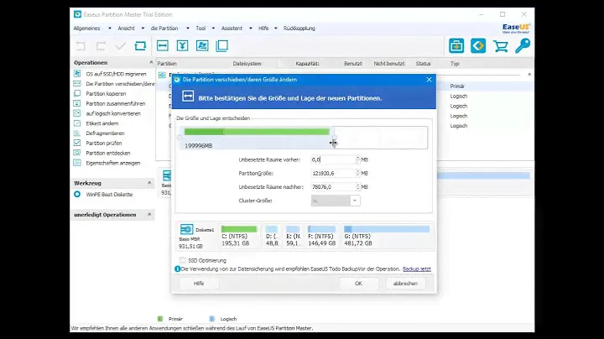The width and height of the screenshot is (604, 339).
Task: Click the refresh icon in toolbar
Action: click(140, 46)
